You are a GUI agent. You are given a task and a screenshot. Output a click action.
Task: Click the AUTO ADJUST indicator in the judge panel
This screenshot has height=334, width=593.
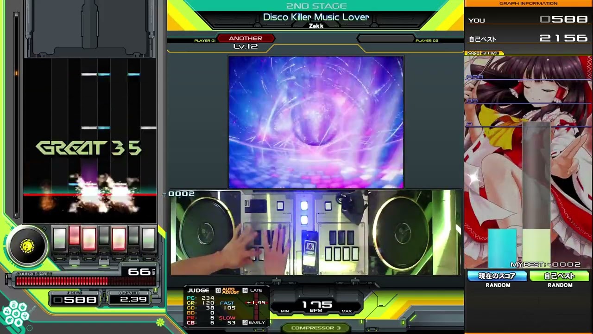[x=230, y=291]
